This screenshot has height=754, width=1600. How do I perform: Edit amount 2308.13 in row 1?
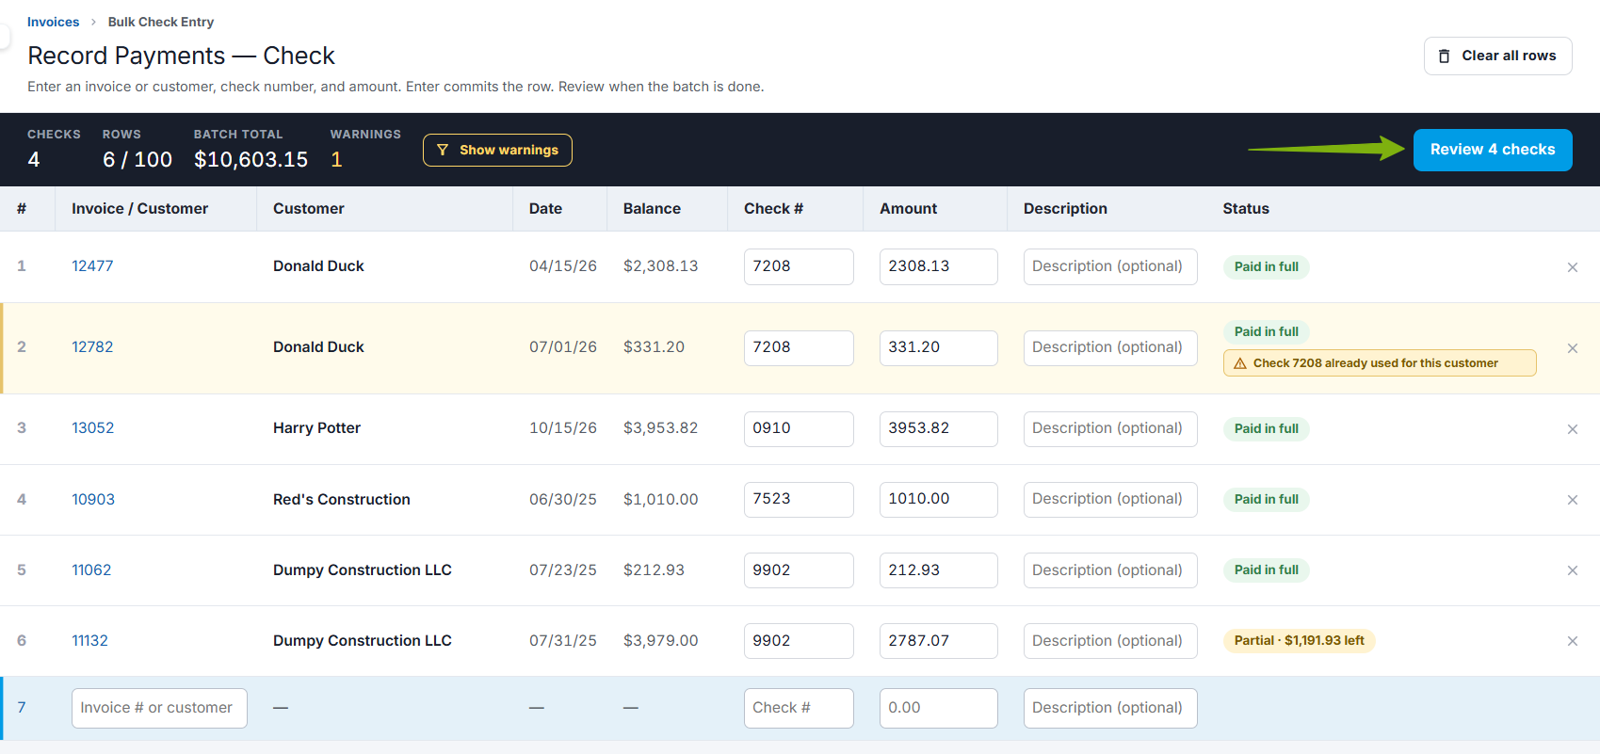pos(938,266)
